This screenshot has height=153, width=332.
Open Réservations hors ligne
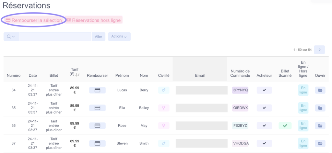pos(93,20)
